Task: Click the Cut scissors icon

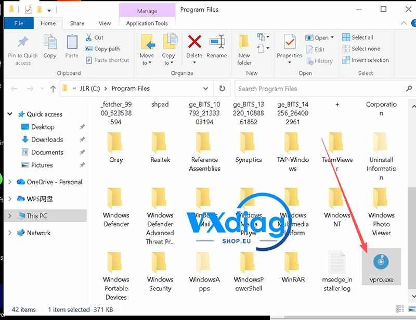Action: coord(88,37)
